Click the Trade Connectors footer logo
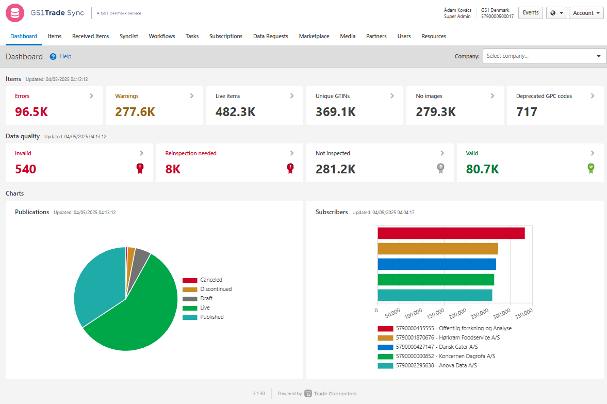Image resolution: width=607 pixels, height=404 pixels. tap(308, 394)
